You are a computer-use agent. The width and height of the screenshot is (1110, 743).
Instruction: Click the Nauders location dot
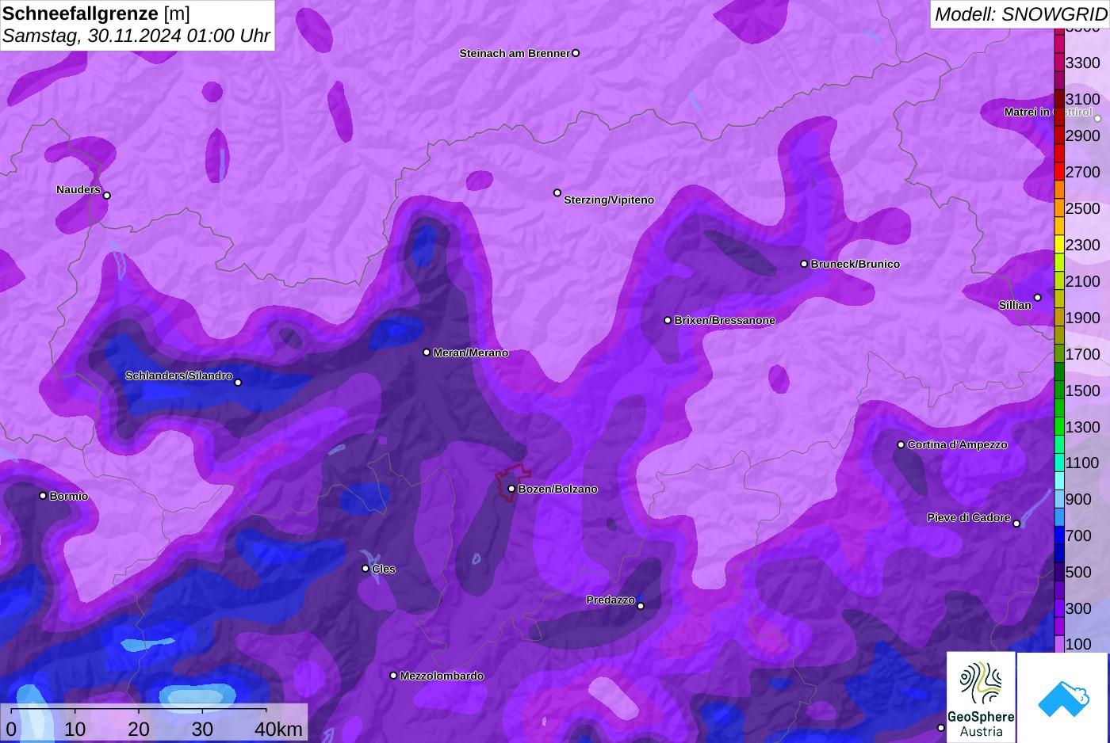pos(107,196)
